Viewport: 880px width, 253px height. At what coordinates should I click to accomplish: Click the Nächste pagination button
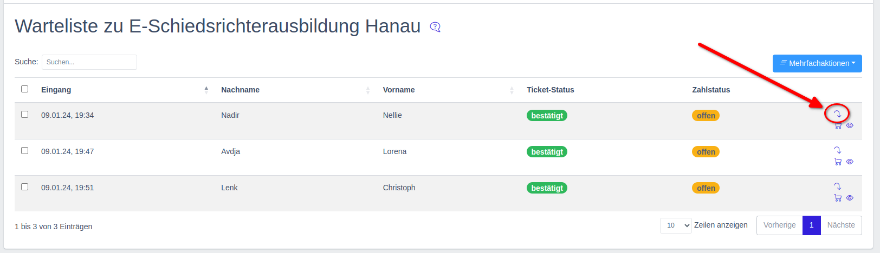pyautogui.click(x=841, y=225)
